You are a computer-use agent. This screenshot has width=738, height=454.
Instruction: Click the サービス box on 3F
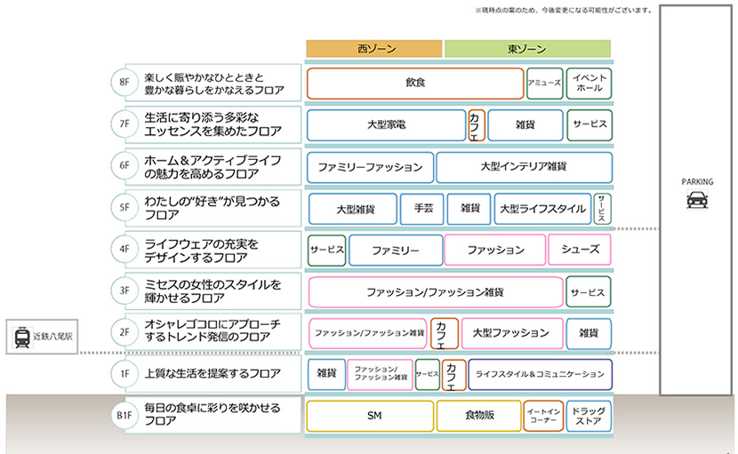click(589, 292)
